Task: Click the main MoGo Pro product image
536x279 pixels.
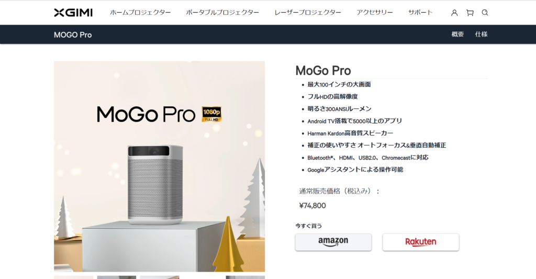Action: 159,166
